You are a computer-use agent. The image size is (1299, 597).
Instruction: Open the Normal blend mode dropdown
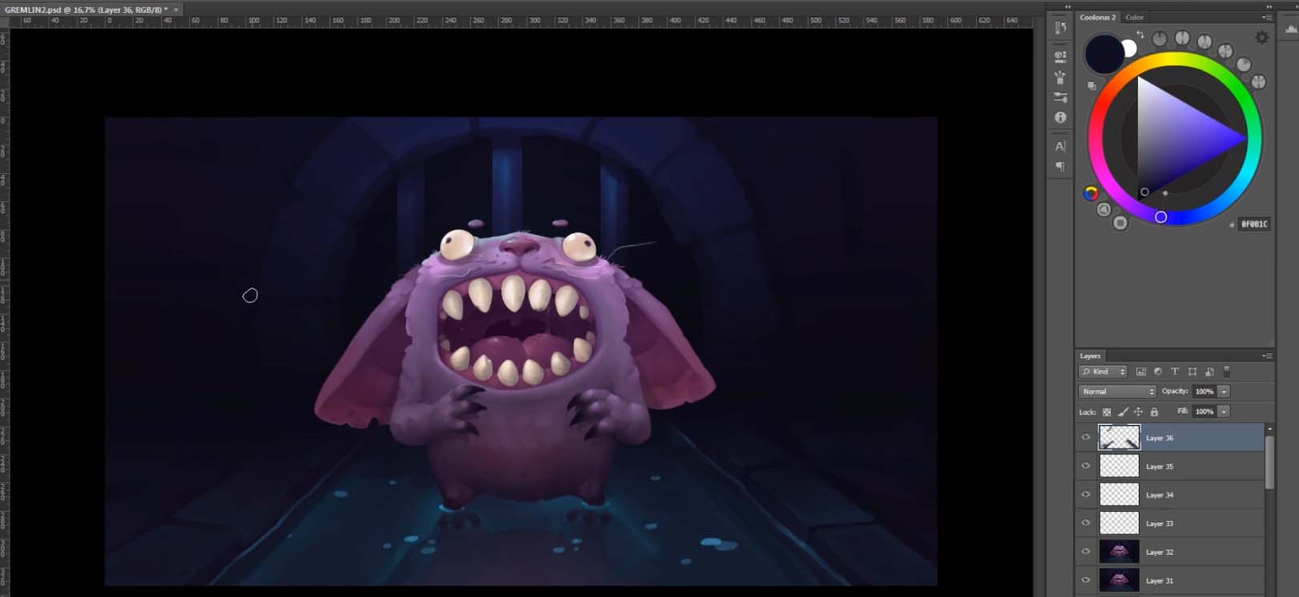1117,392
